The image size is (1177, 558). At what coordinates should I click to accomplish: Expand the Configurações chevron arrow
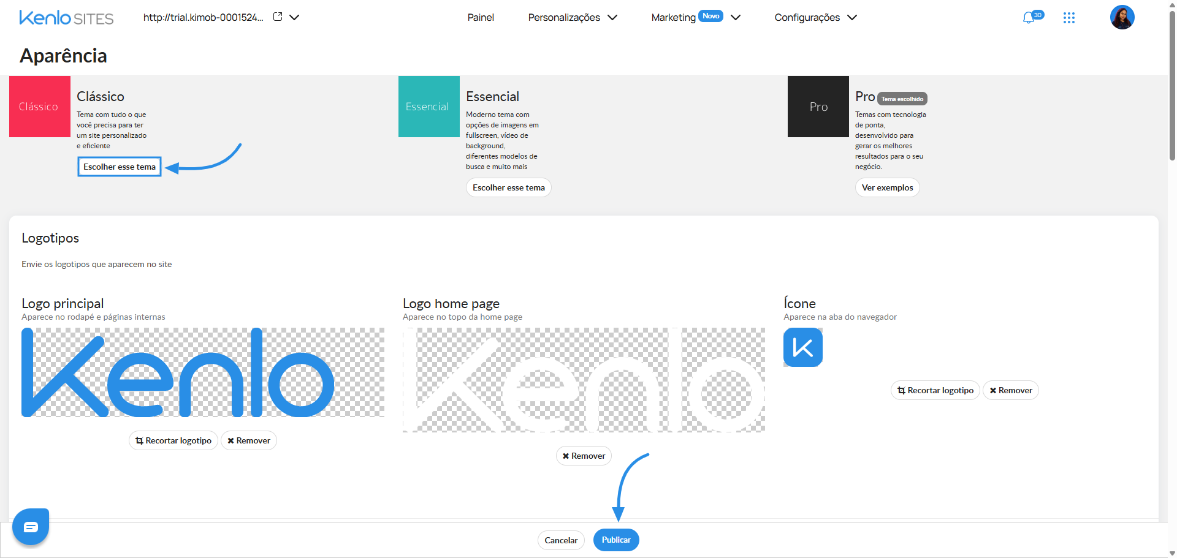pos(852,17)
